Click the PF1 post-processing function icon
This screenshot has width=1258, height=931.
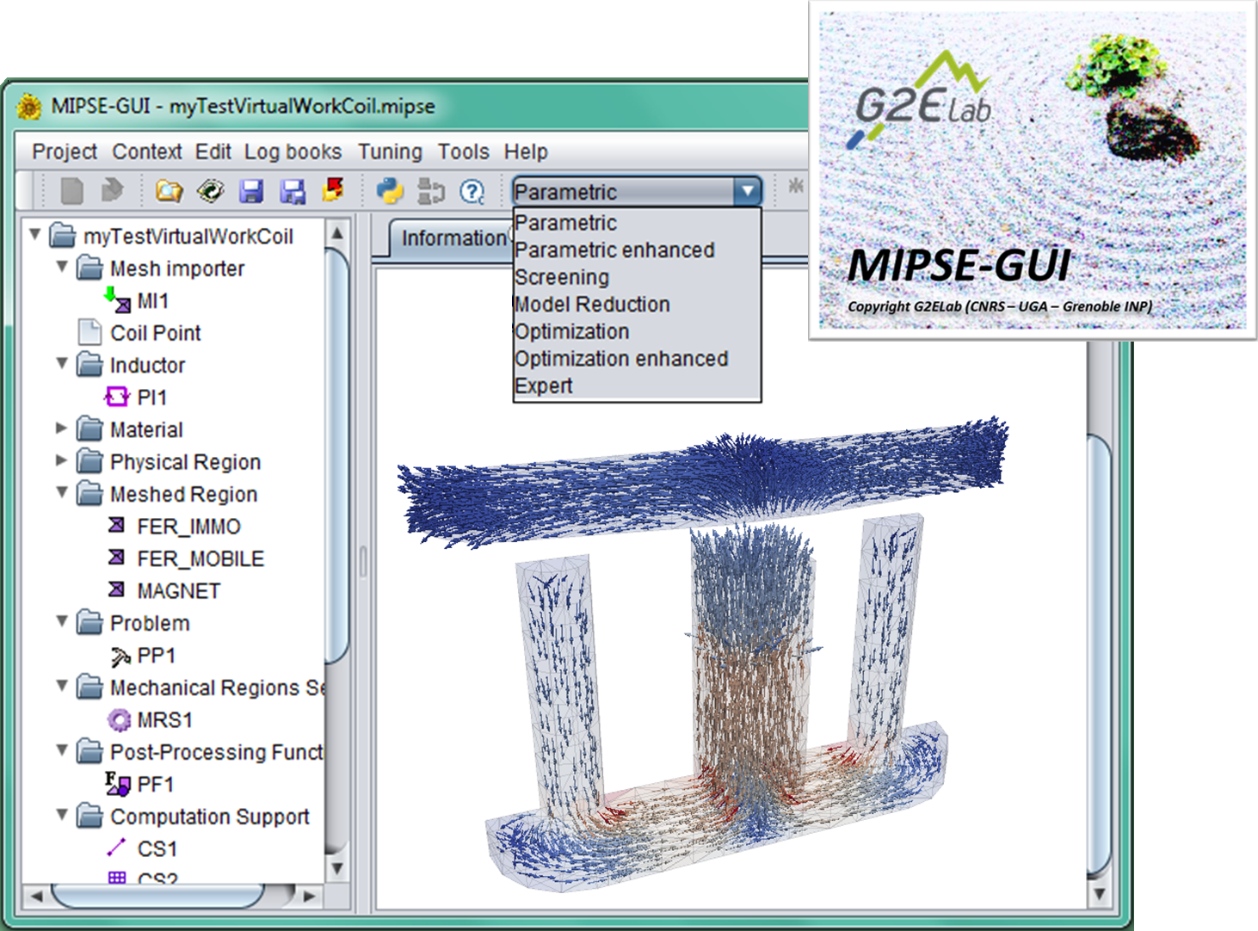tap(118, 784)
